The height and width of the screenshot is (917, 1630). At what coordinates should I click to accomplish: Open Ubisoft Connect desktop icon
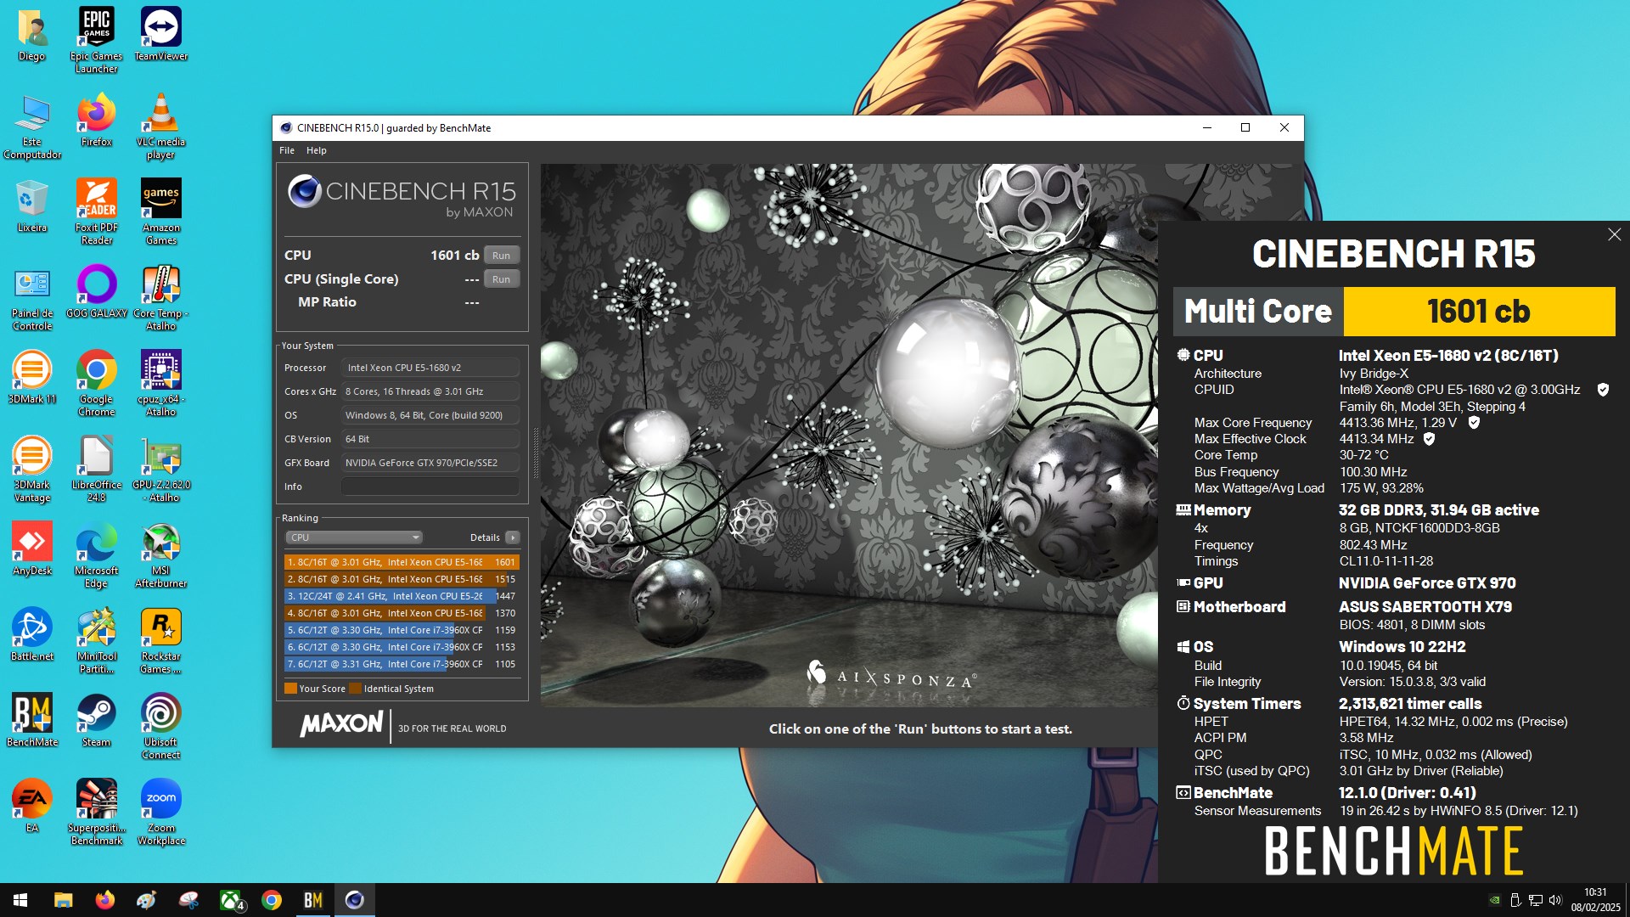160,726
